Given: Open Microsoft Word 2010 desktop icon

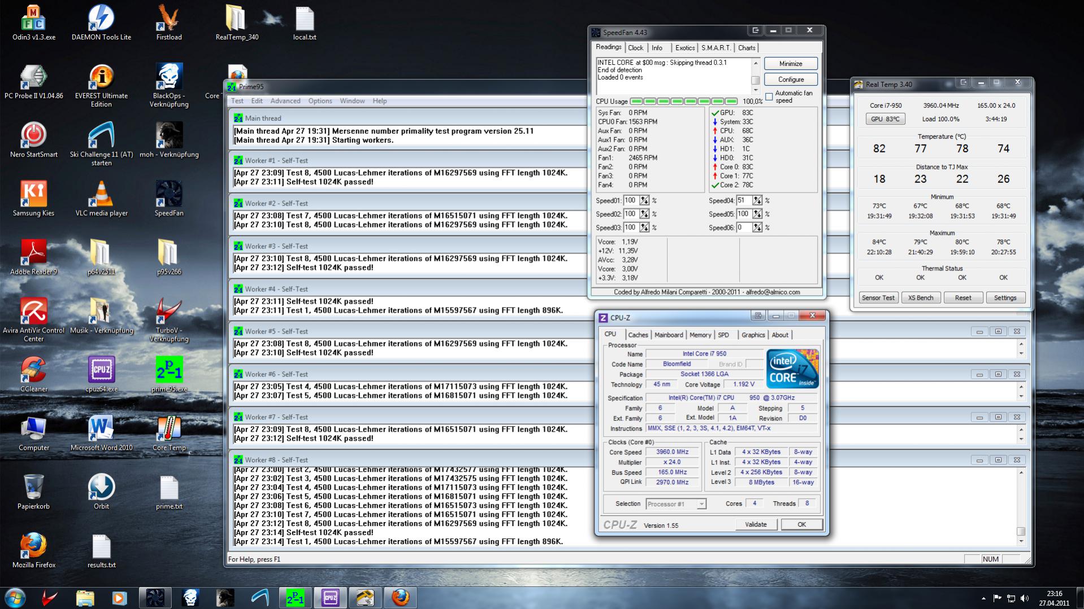Looking at the screenshot, I should coord(101,433).
